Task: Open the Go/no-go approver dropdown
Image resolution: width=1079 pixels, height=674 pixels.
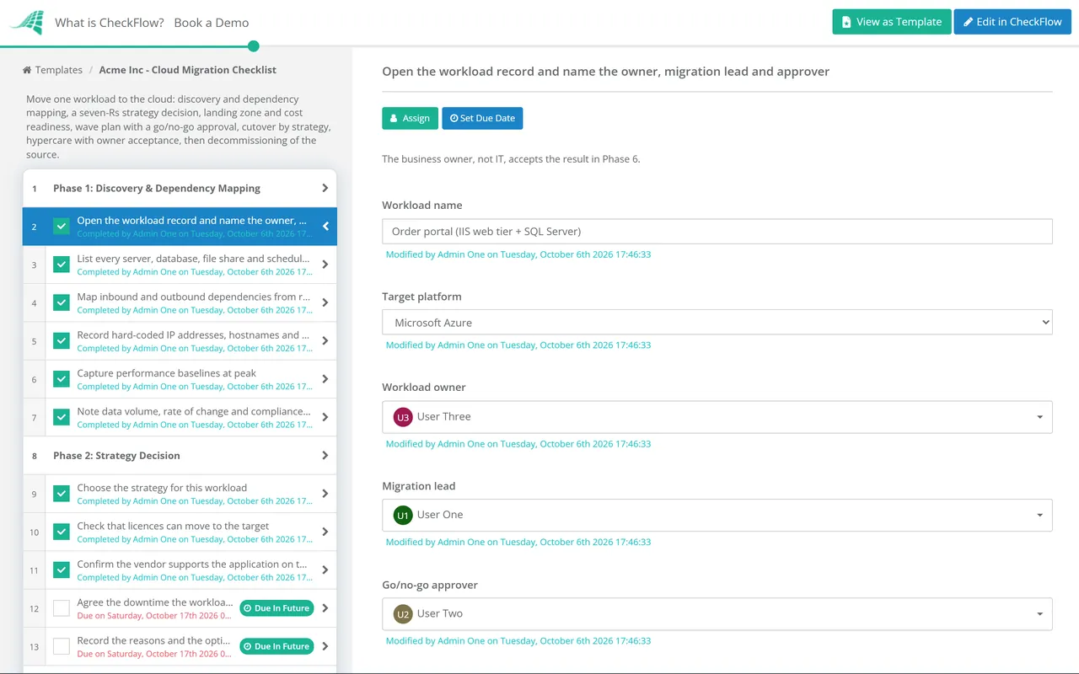Action: pyautogui.click(x=717, y=614)
